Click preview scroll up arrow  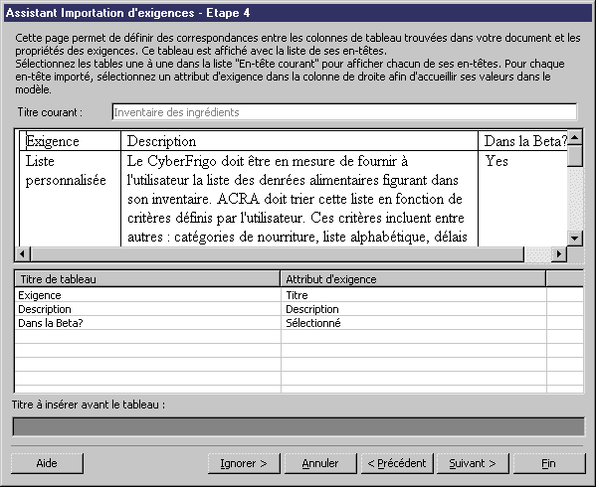tap(574, 137)
